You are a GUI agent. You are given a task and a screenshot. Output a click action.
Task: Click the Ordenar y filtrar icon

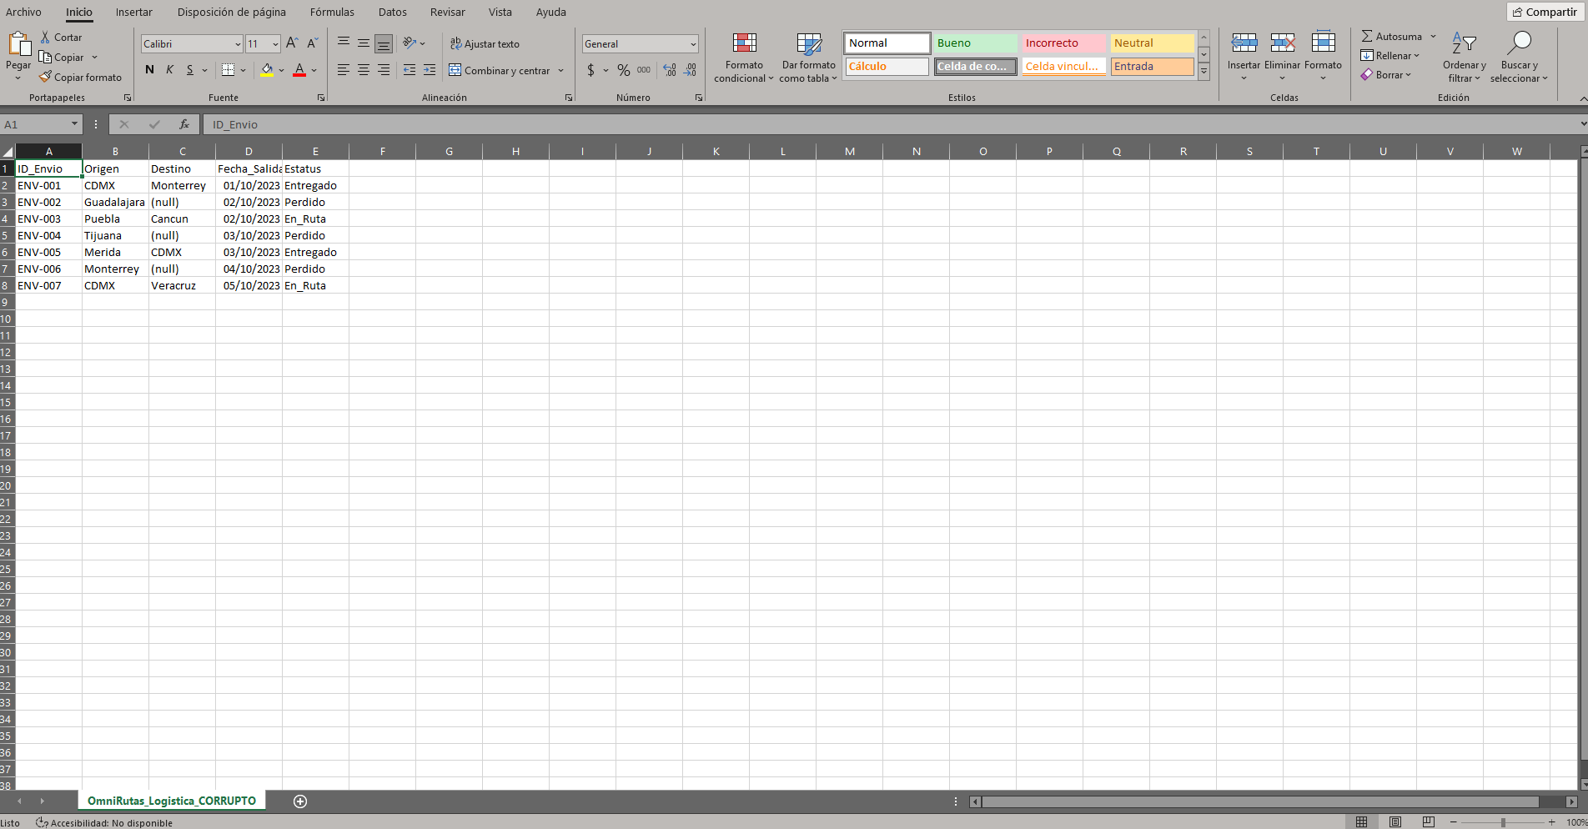[x=1464, y=43]
